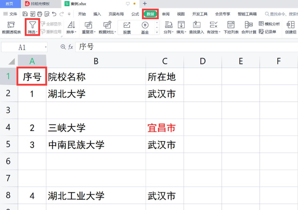Open 模拟分析 what-if analysis
This screenshot has width=298, height=210.
coord(269,24)
